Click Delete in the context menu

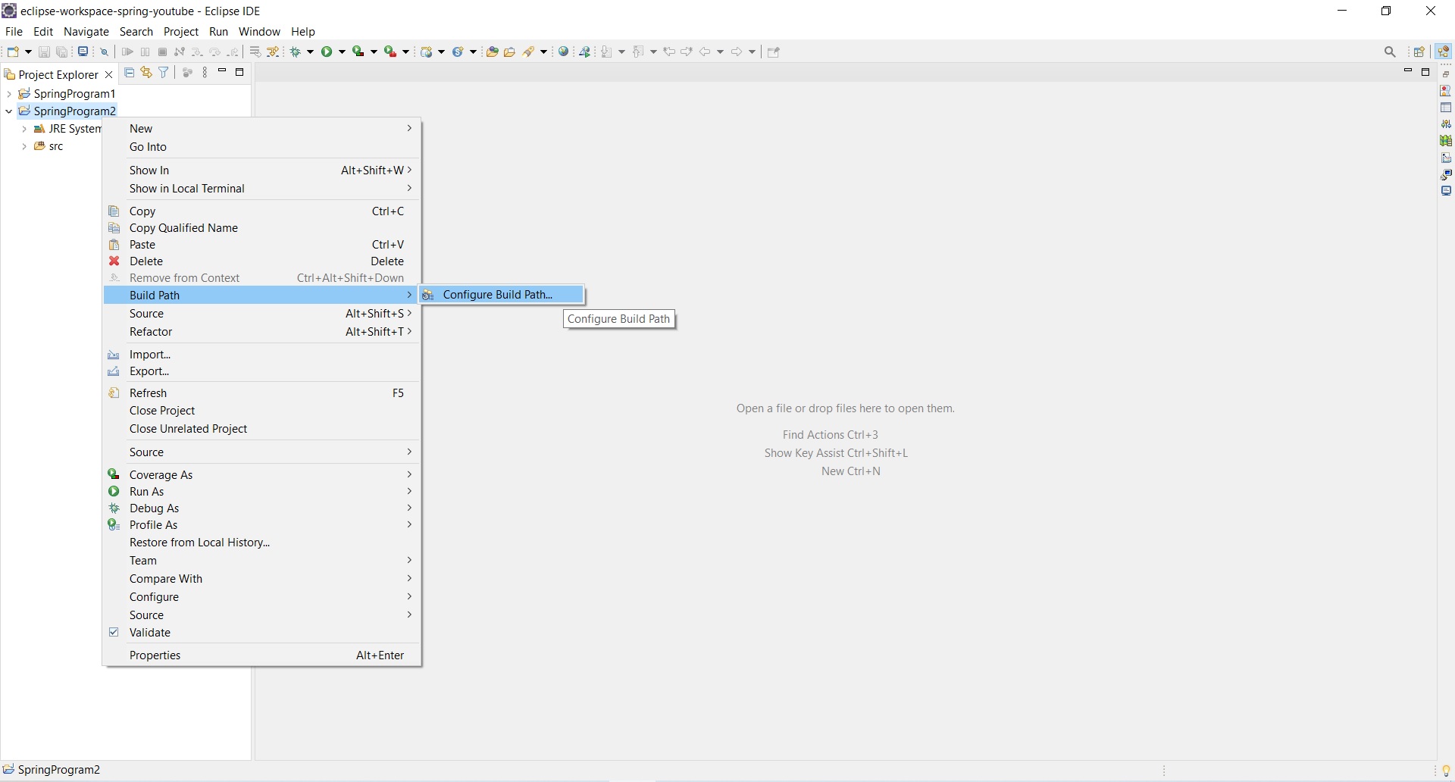point(262,261)
